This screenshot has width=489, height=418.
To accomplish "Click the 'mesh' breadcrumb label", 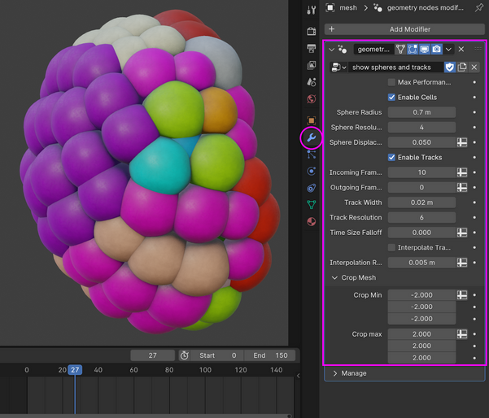I will pyautogui.click(x=348, y=8).
